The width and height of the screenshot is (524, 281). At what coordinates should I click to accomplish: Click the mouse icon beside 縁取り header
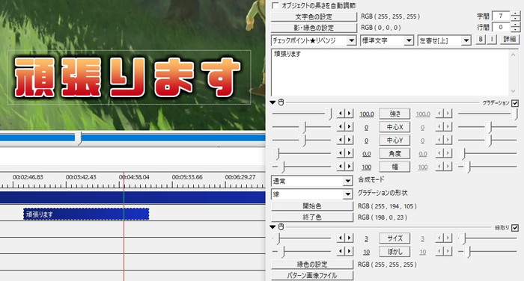coord(281,227)
